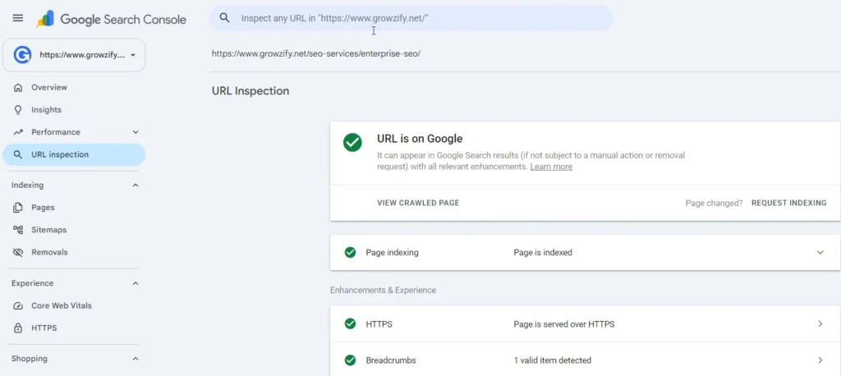Expand the Performance submenu chevron
This screenshot has width=841, height=376.
136,132
